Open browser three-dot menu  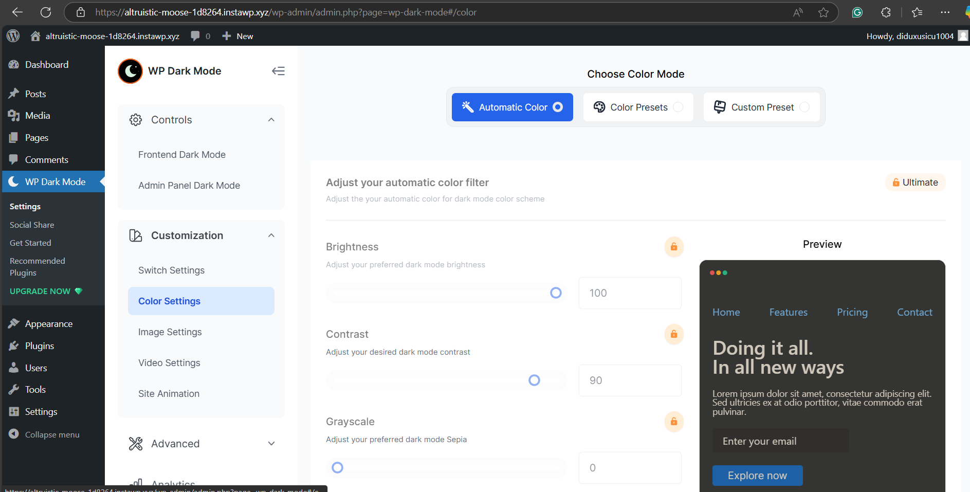pos(945,12)
